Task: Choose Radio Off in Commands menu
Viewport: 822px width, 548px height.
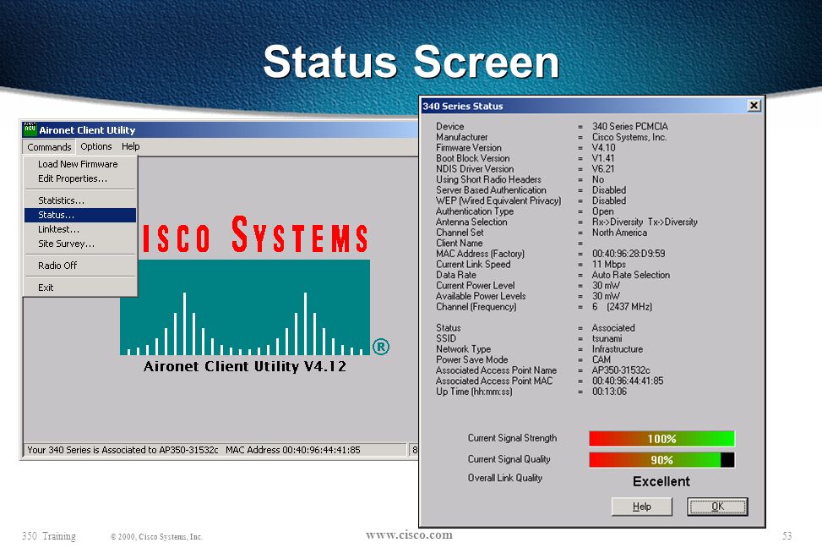Action: 79,266
